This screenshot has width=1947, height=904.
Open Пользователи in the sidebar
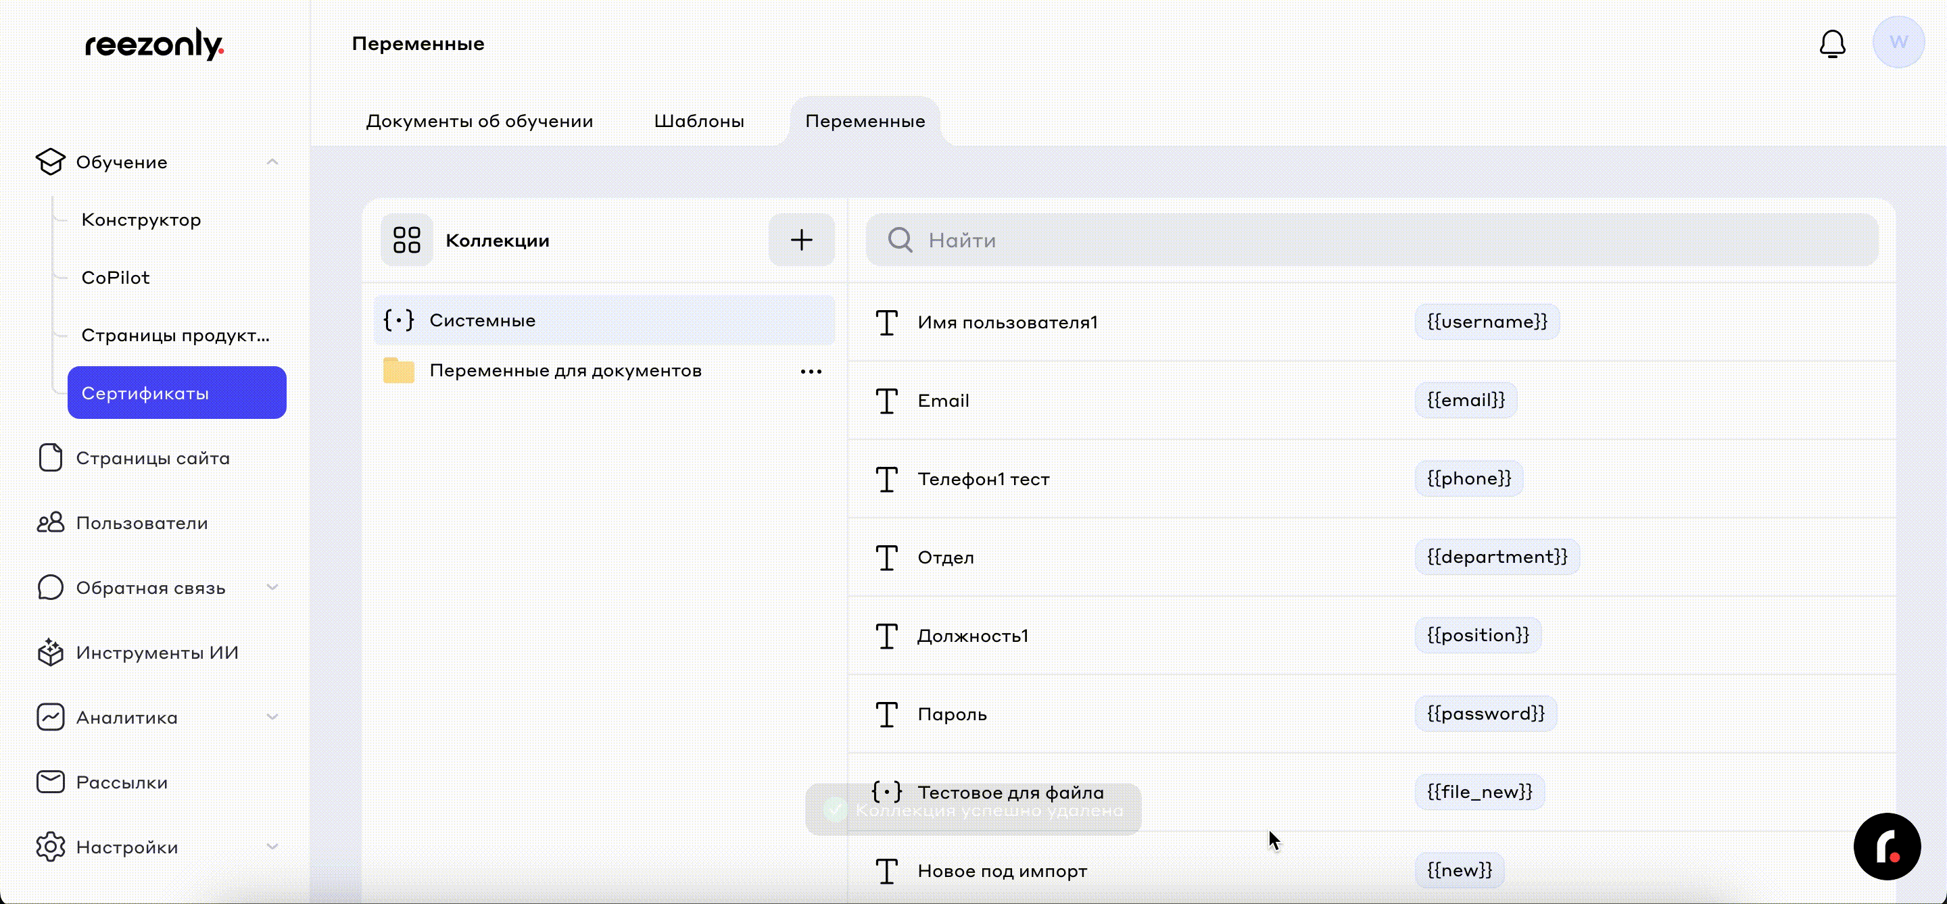(x=141, y=523)
